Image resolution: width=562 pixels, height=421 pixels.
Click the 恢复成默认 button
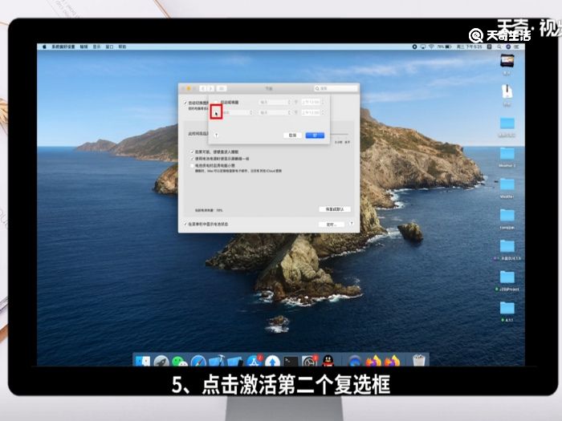[335, 209]
